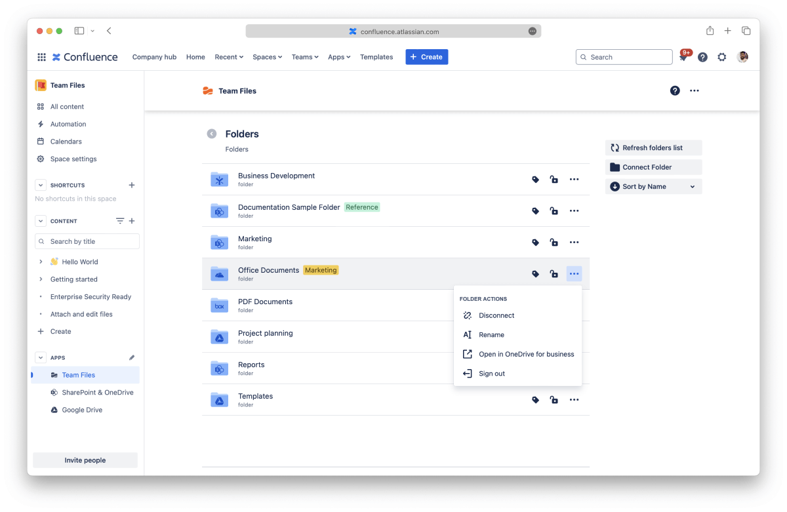Open the Box PDF Documents folder icon
The height and width of the screenshot is (512, 787).
click(219, 305)
